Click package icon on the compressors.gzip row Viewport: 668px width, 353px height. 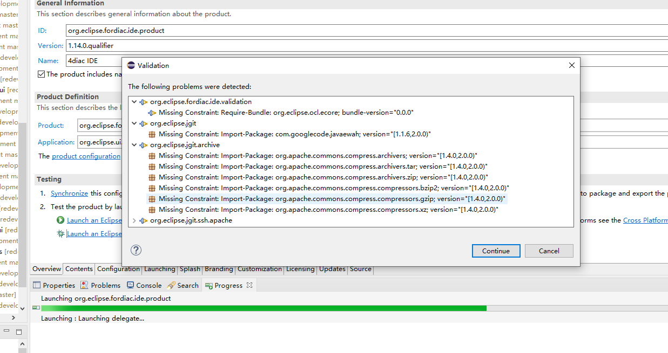[x=152, y=199]
